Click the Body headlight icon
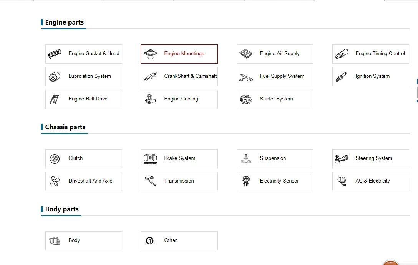The width and height of the screenshot is (418, 265). [x=55, y=241]
